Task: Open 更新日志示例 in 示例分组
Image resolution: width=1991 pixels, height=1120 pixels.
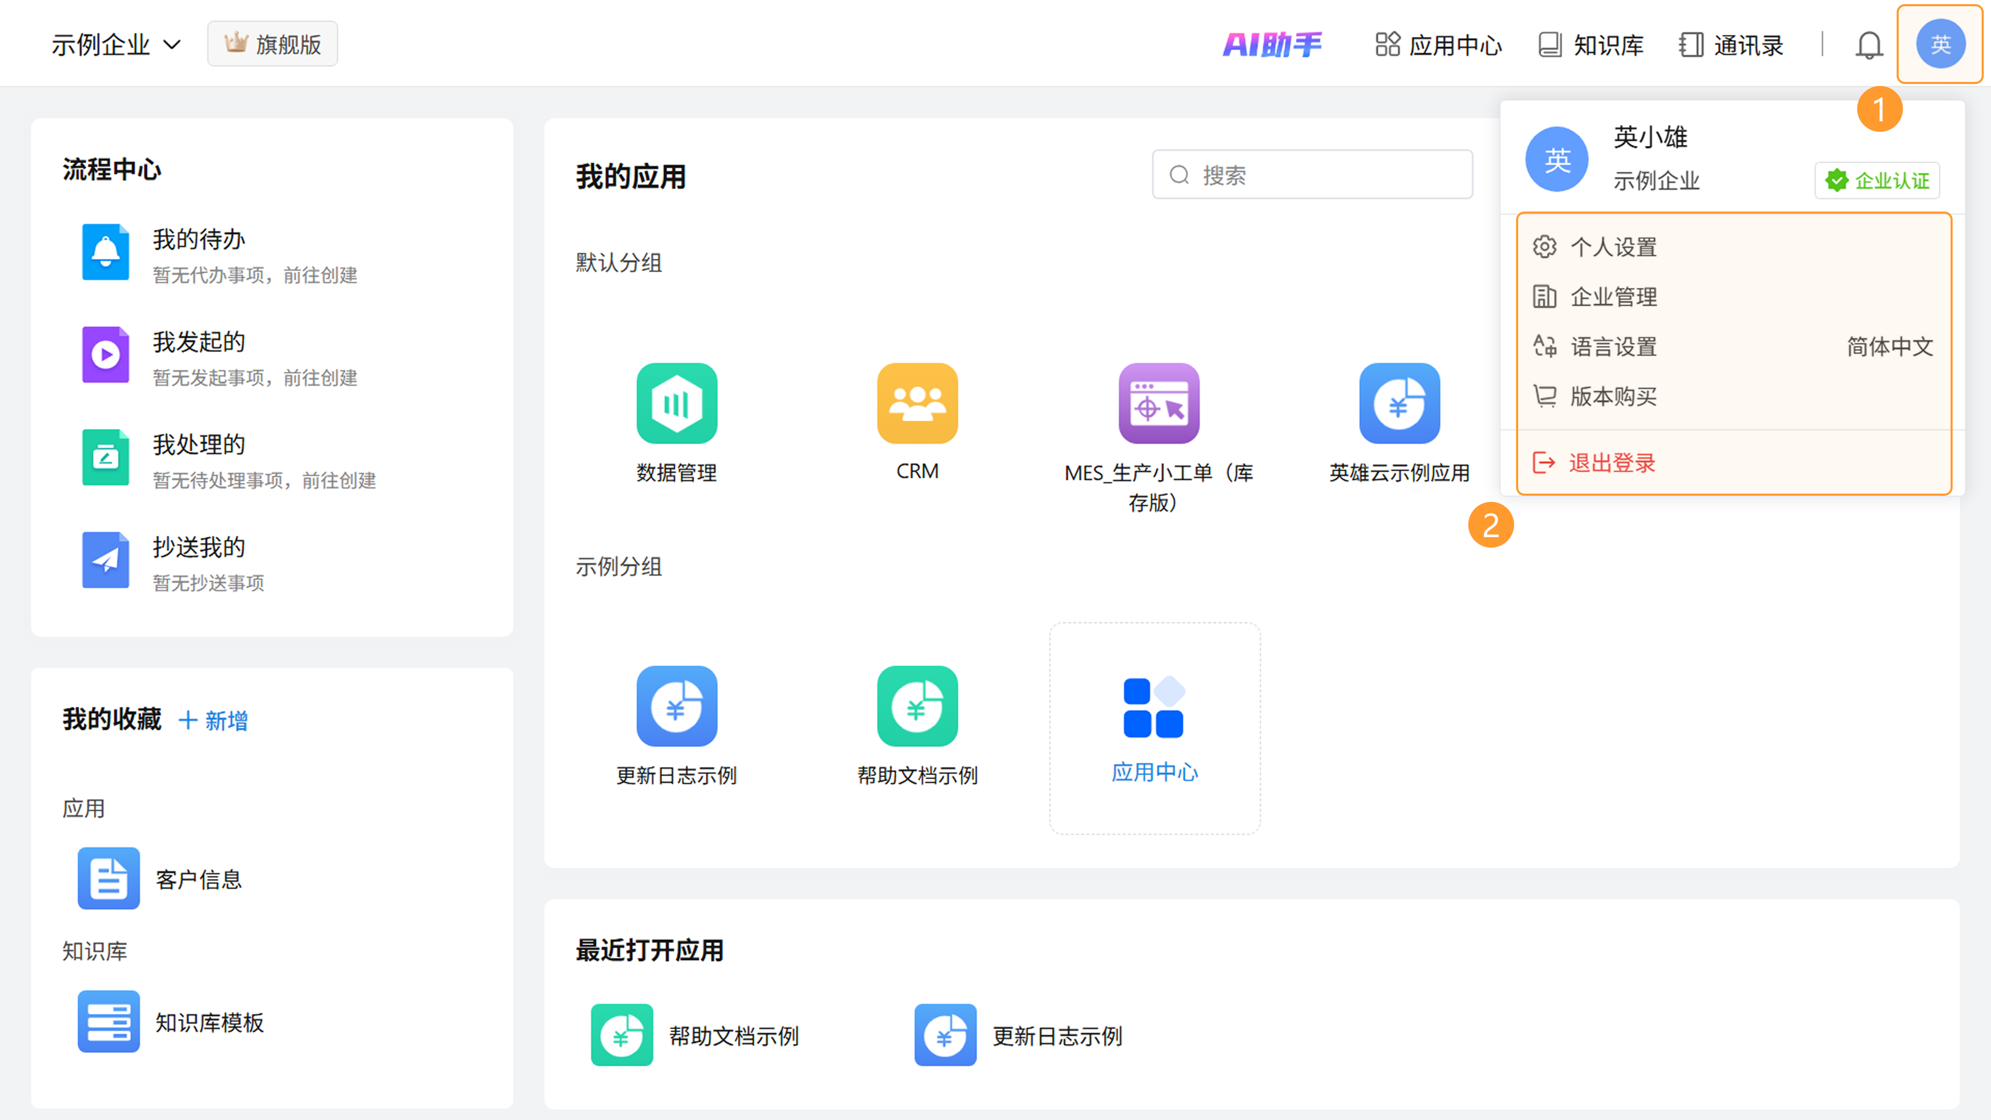Action: click(x=676, y=706)
